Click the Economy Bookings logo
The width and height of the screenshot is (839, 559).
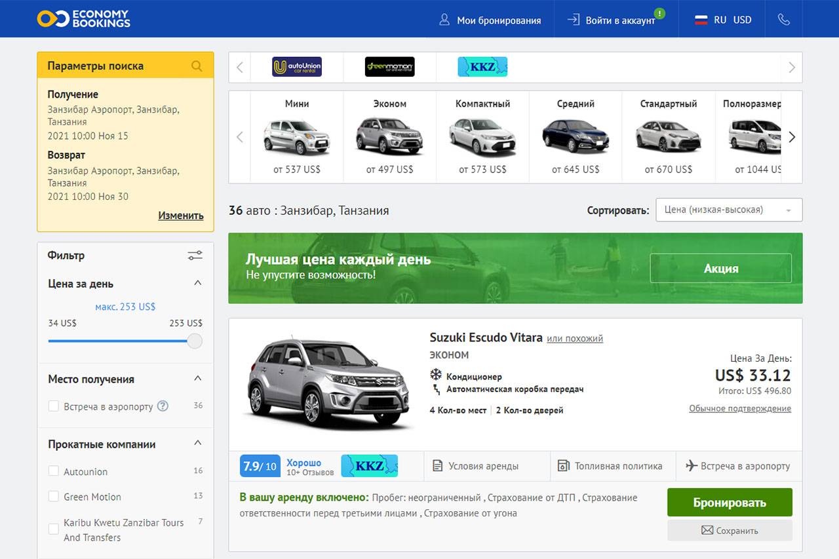pyautogui.click(x=83, y=19)
